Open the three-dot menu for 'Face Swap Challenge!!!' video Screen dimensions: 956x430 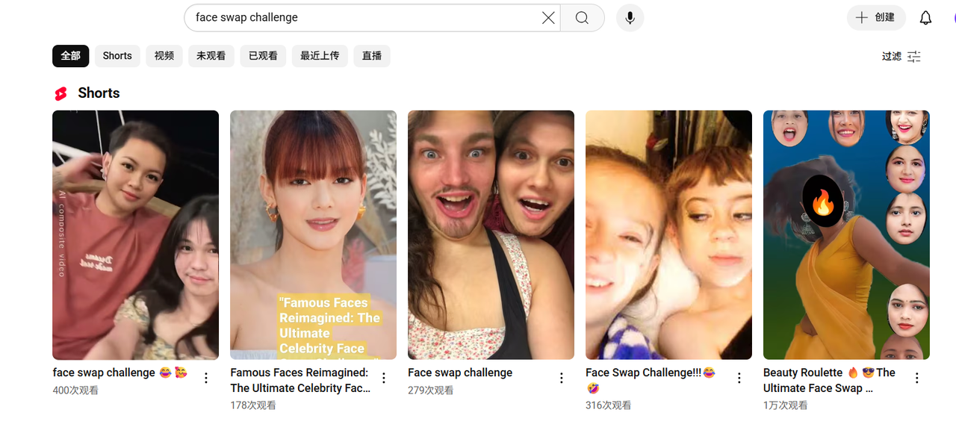coord(739,378)
